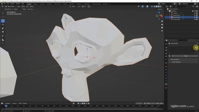Viewport: 199px width, 112px height.
Task: Switch to the Shading workspace tab
Action: tap(65, 4)
